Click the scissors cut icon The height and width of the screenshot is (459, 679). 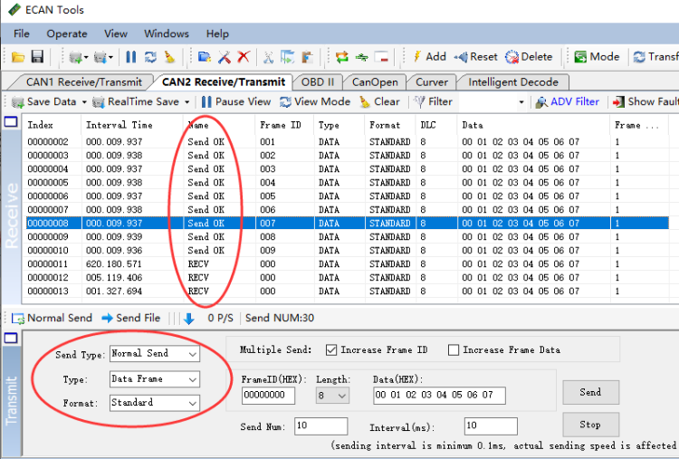pos(268,57)
